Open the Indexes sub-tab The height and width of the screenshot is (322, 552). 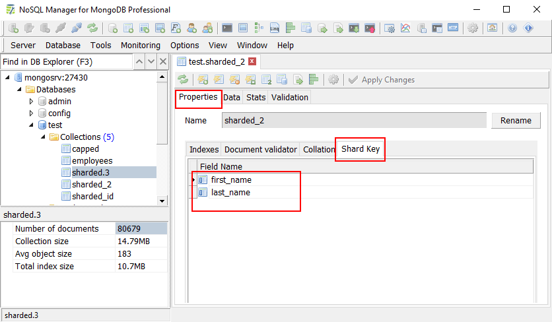point(203,150)
